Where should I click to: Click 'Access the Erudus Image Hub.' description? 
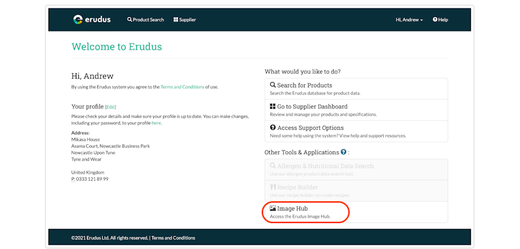click(x=300, y=216)
